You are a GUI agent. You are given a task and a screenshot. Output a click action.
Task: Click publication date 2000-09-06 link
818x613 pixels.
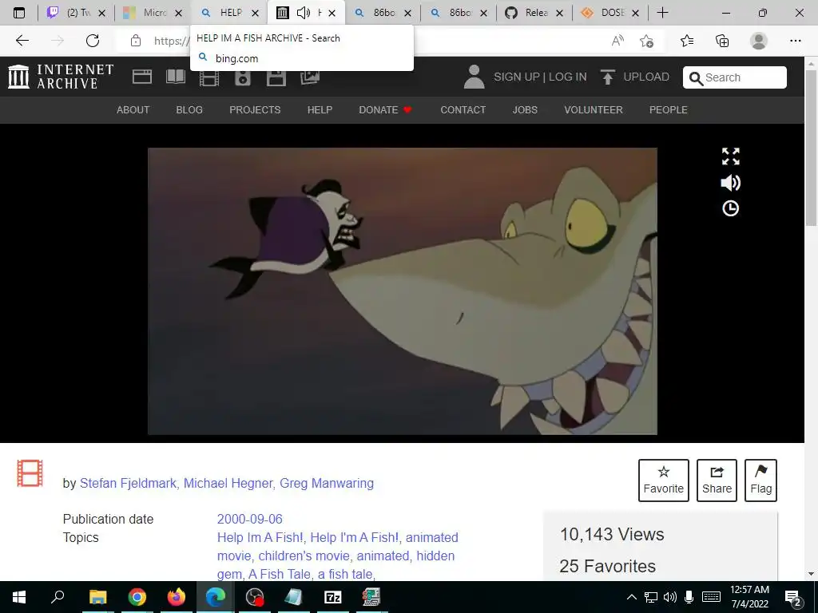[x=249, y=519]
